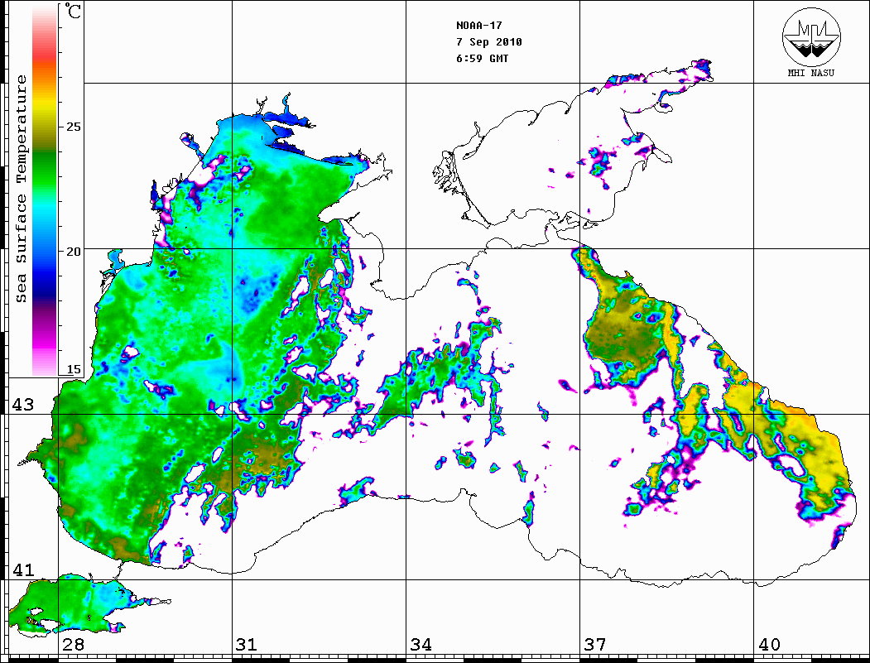Screen dimensions: 870x663
Task: Click longitude label 34
Action: (x=421, y=644)
